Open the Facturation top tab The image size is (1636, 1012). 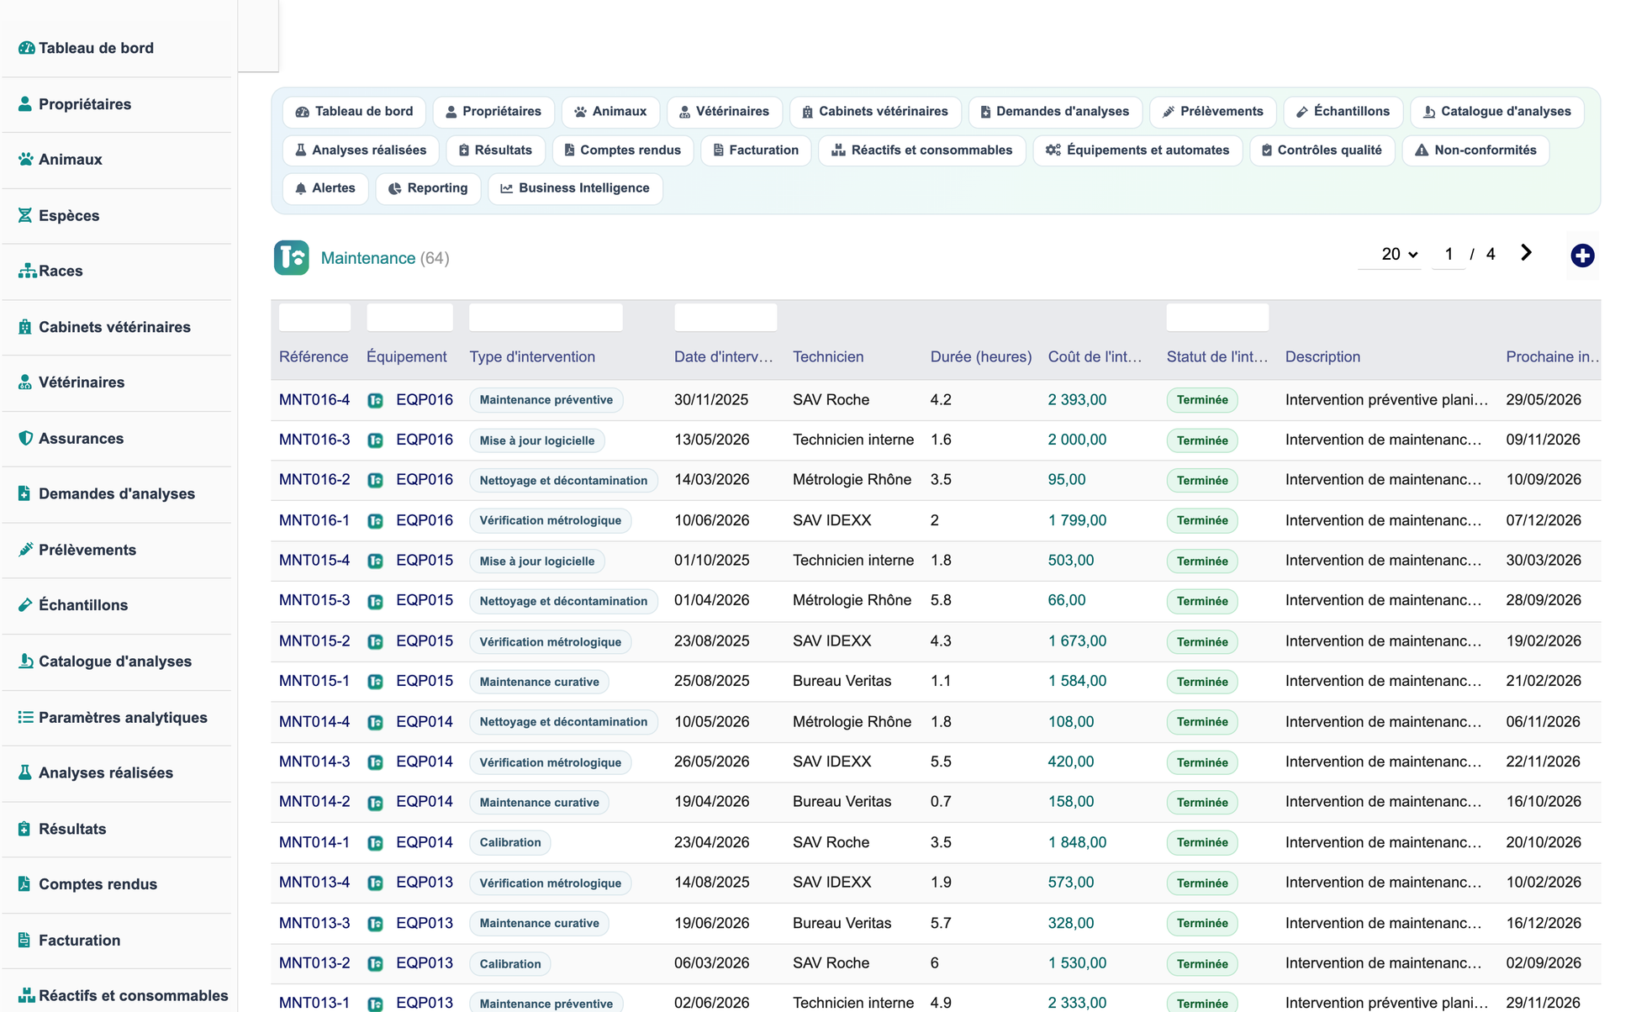[756, 150]
